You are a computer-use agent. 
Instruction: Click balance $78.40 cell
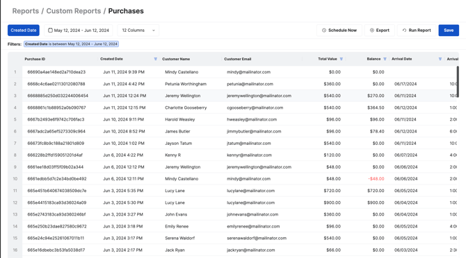[x=377, y=131]
